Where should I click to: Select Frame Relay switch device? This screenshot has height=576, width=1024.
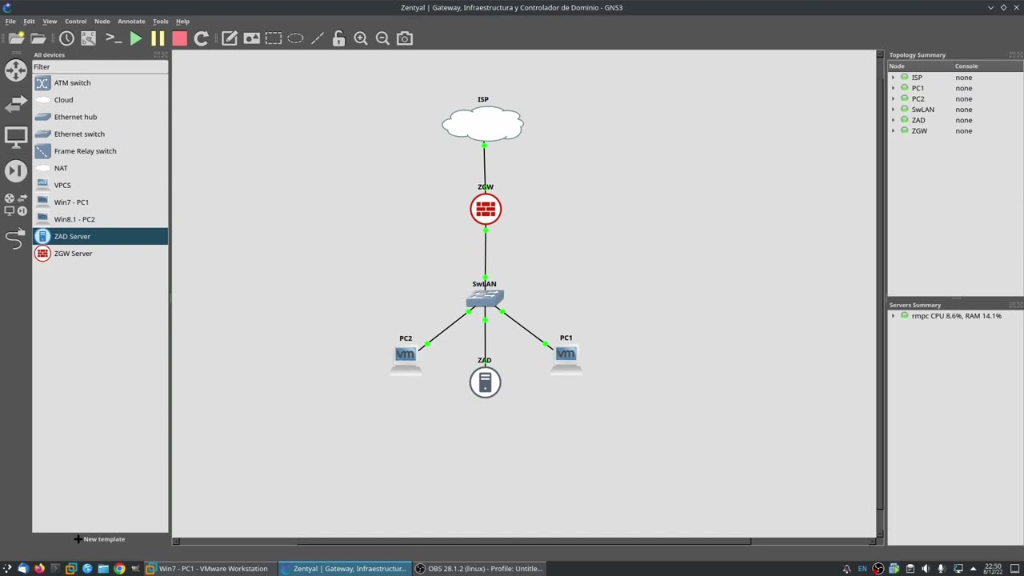coord(100,151)
